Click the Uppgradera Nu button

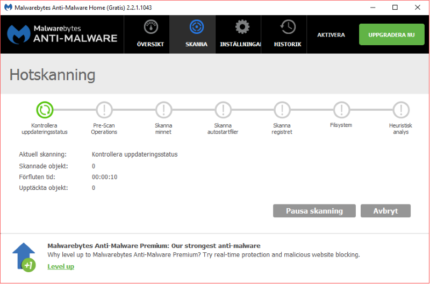(x=392, y=34)
